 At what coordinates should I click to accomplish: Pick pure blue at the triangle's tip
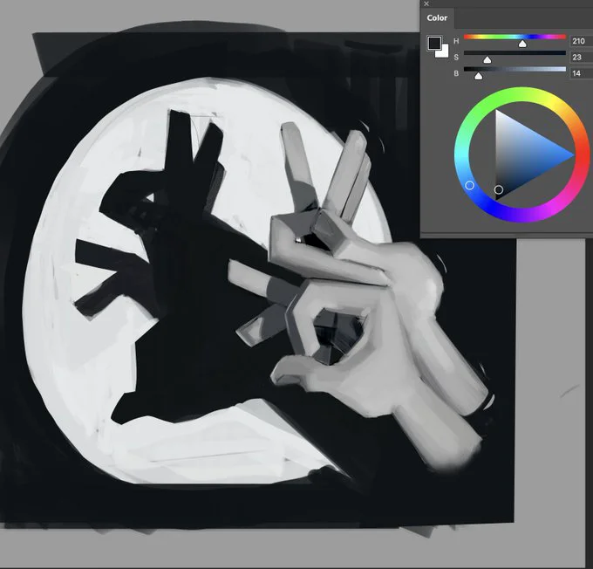[x=573, y=154]
